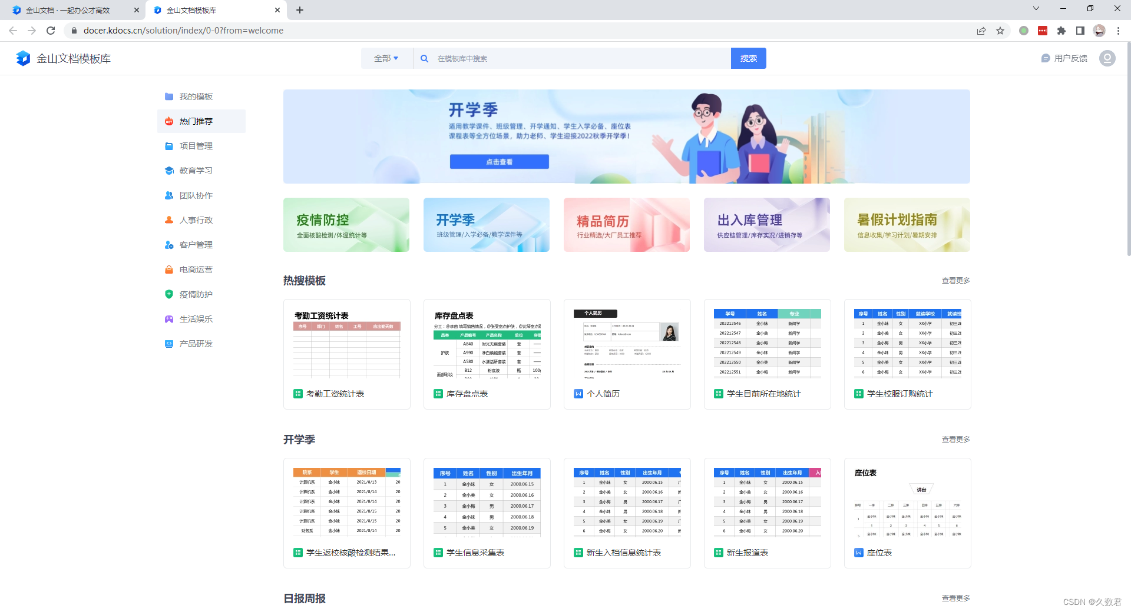Open Chrome profile avatar
1131x612 pixels.
(1099, 31)
